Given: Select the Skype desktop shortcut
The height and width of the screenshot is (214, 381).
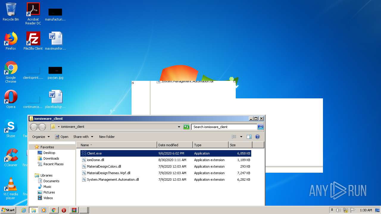Looking at the screenshot, I should [x=11, y=128].
